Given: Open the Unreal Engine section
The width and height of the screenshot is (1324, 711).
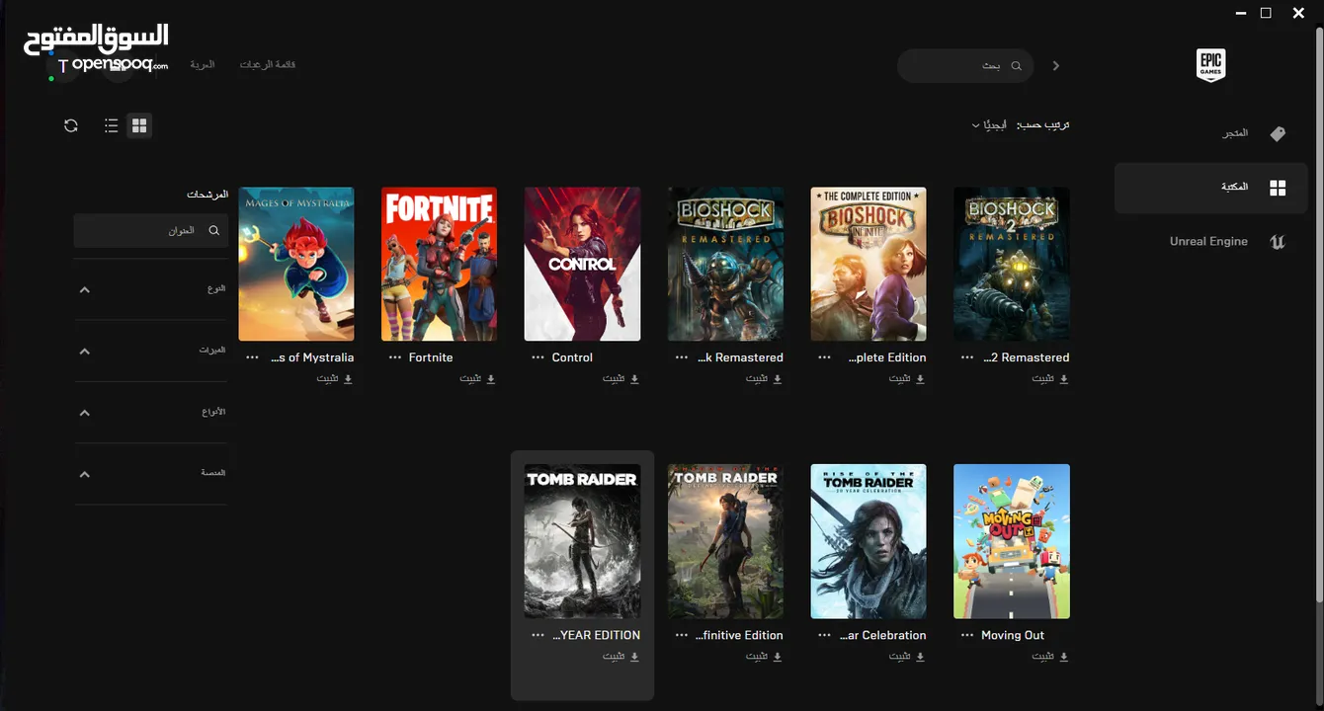Looking at the screenshot, I should (1211, 241).
